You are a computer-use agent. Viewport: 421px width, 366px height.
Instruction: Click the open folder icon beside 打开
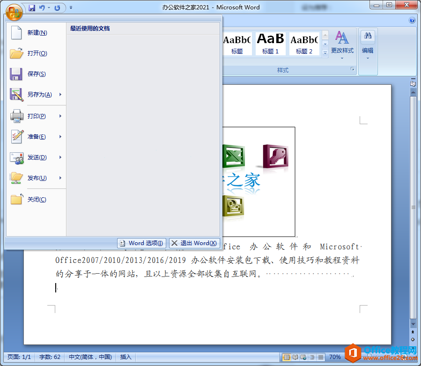tap(16, 53)
